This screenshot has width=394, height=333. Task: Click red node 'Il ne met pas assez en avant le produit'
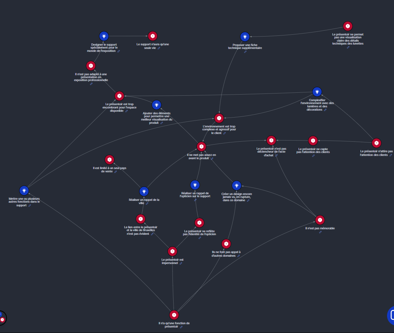[201, 146]
